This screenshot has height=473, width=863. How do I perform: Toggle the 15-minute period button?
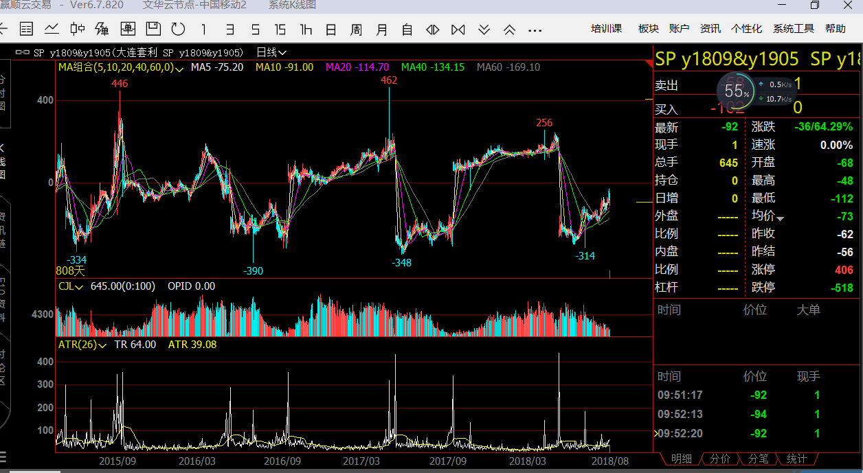[280, 30]
